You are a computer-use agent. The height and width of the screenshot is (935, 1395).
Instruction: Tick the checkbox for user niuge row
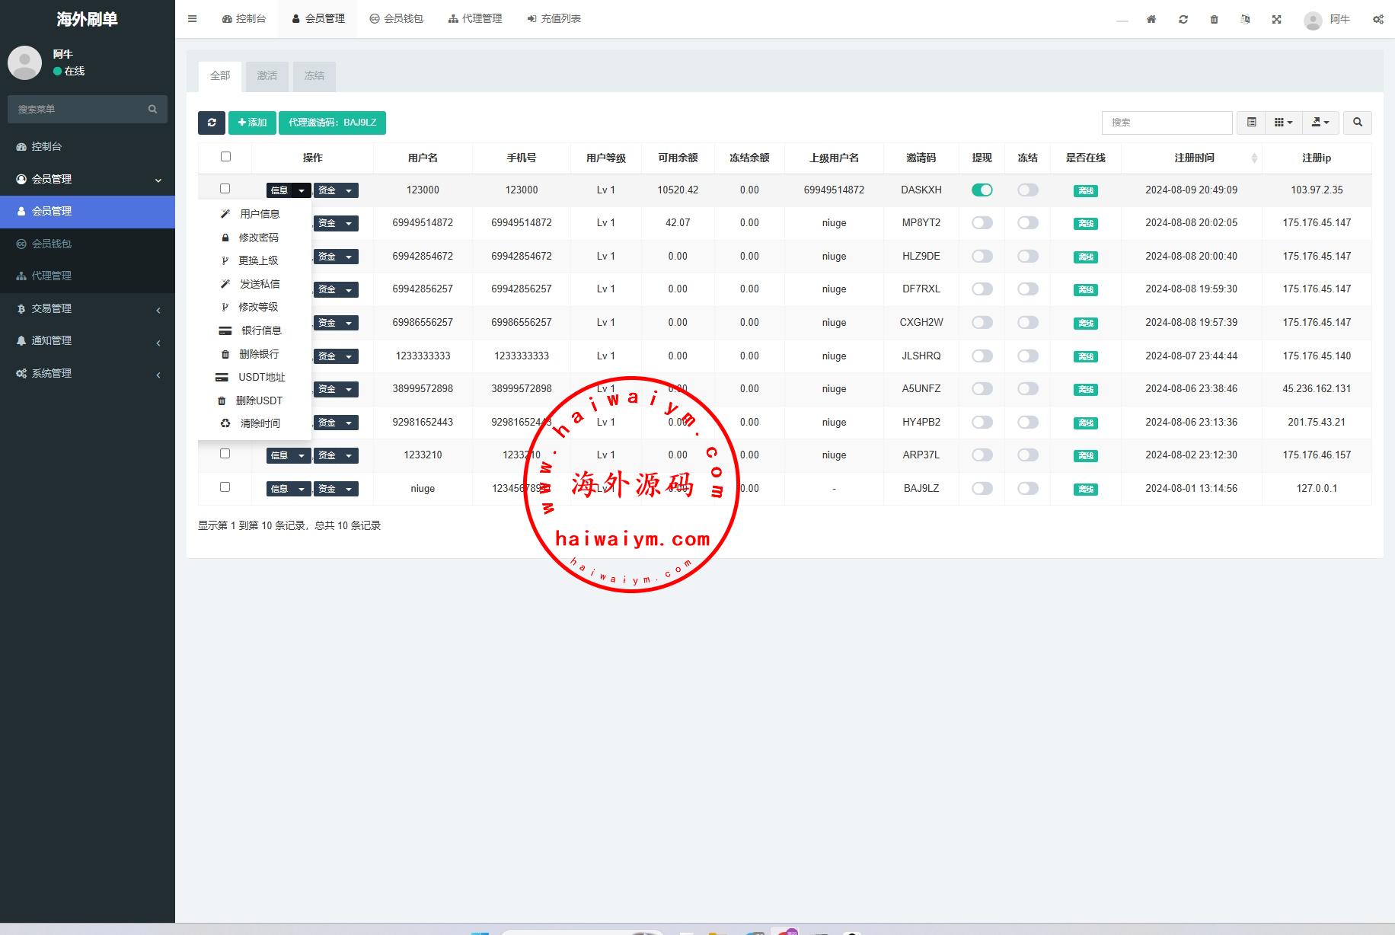pyautogui.click(x=225, y=487)
